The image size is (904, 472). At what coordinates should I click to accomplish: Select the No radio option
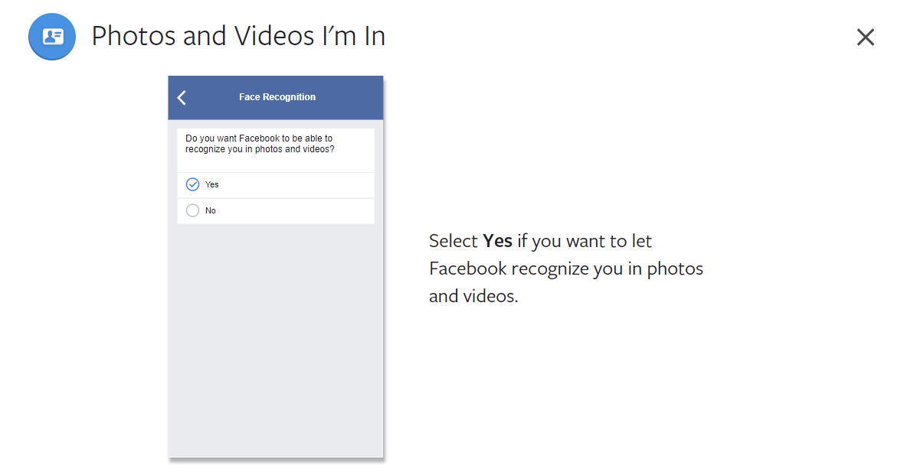click(x=192, y=210)
